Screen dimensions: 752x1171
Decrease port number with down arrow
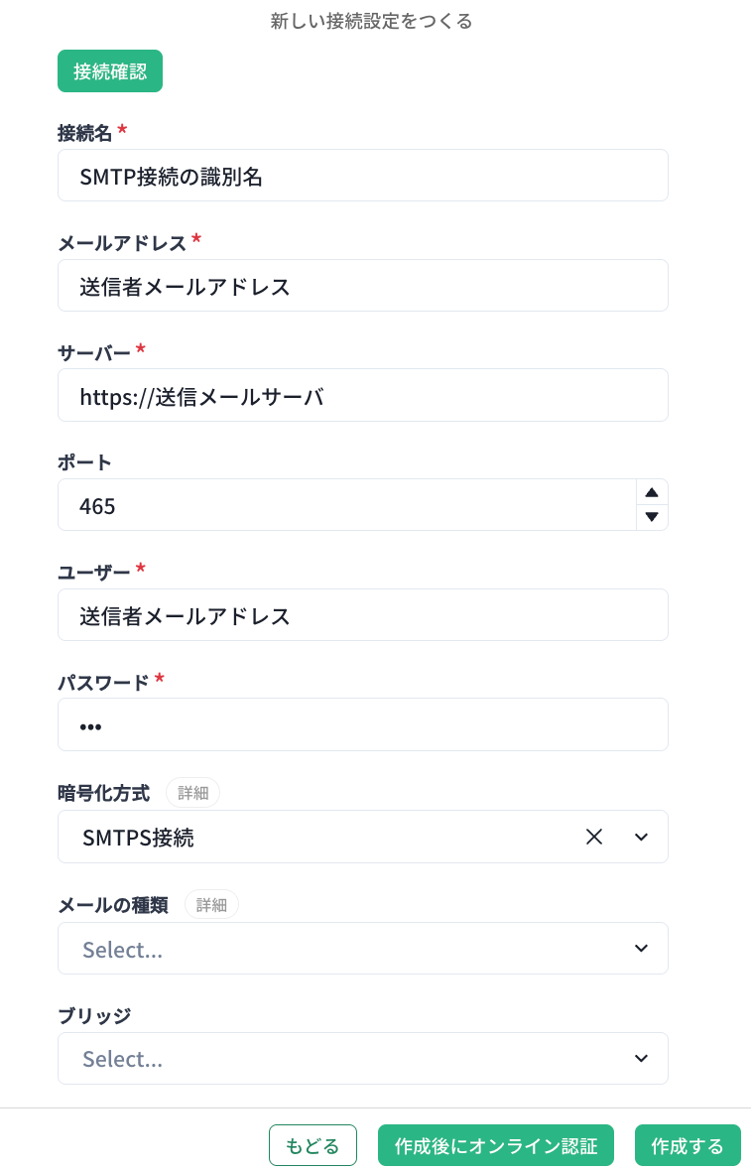pos(652,517)
